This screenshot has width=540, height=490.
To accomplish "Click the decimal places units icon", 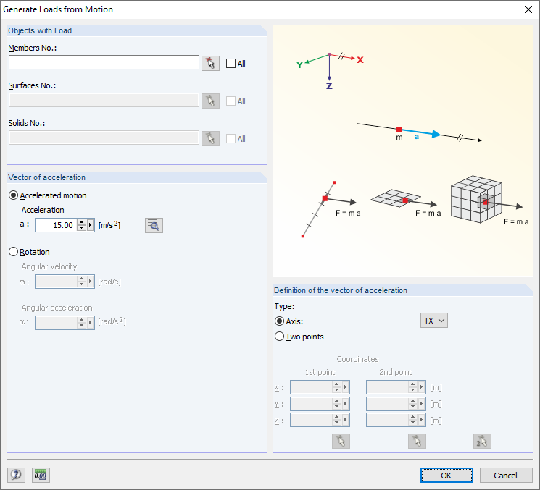I will pyautogui.click(x=41, y=475).
